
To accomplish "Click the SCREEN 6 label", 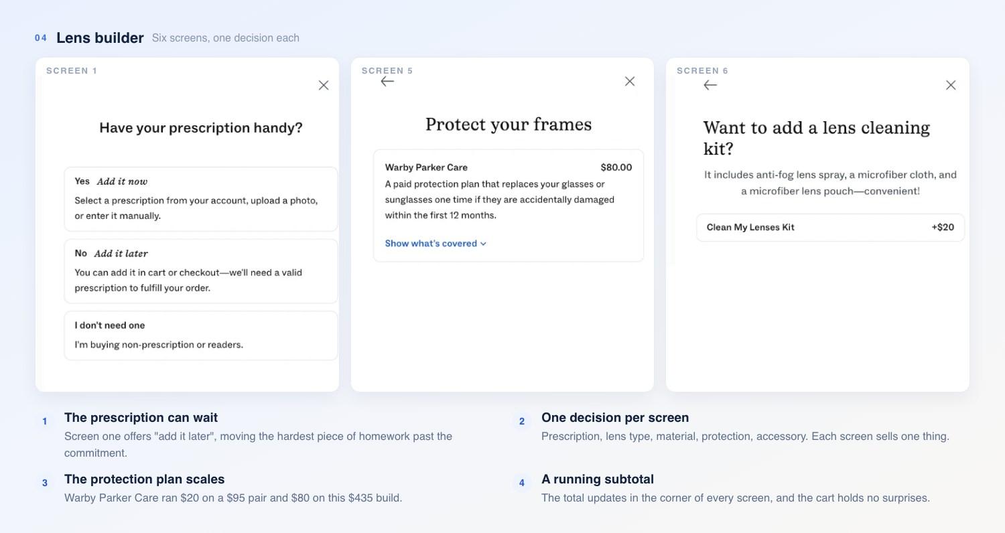I will pyautogui.click(x=702, y=71).
